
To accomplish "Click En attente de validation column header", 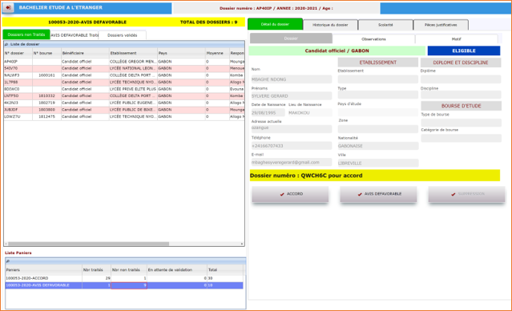I will click(176, 270).
